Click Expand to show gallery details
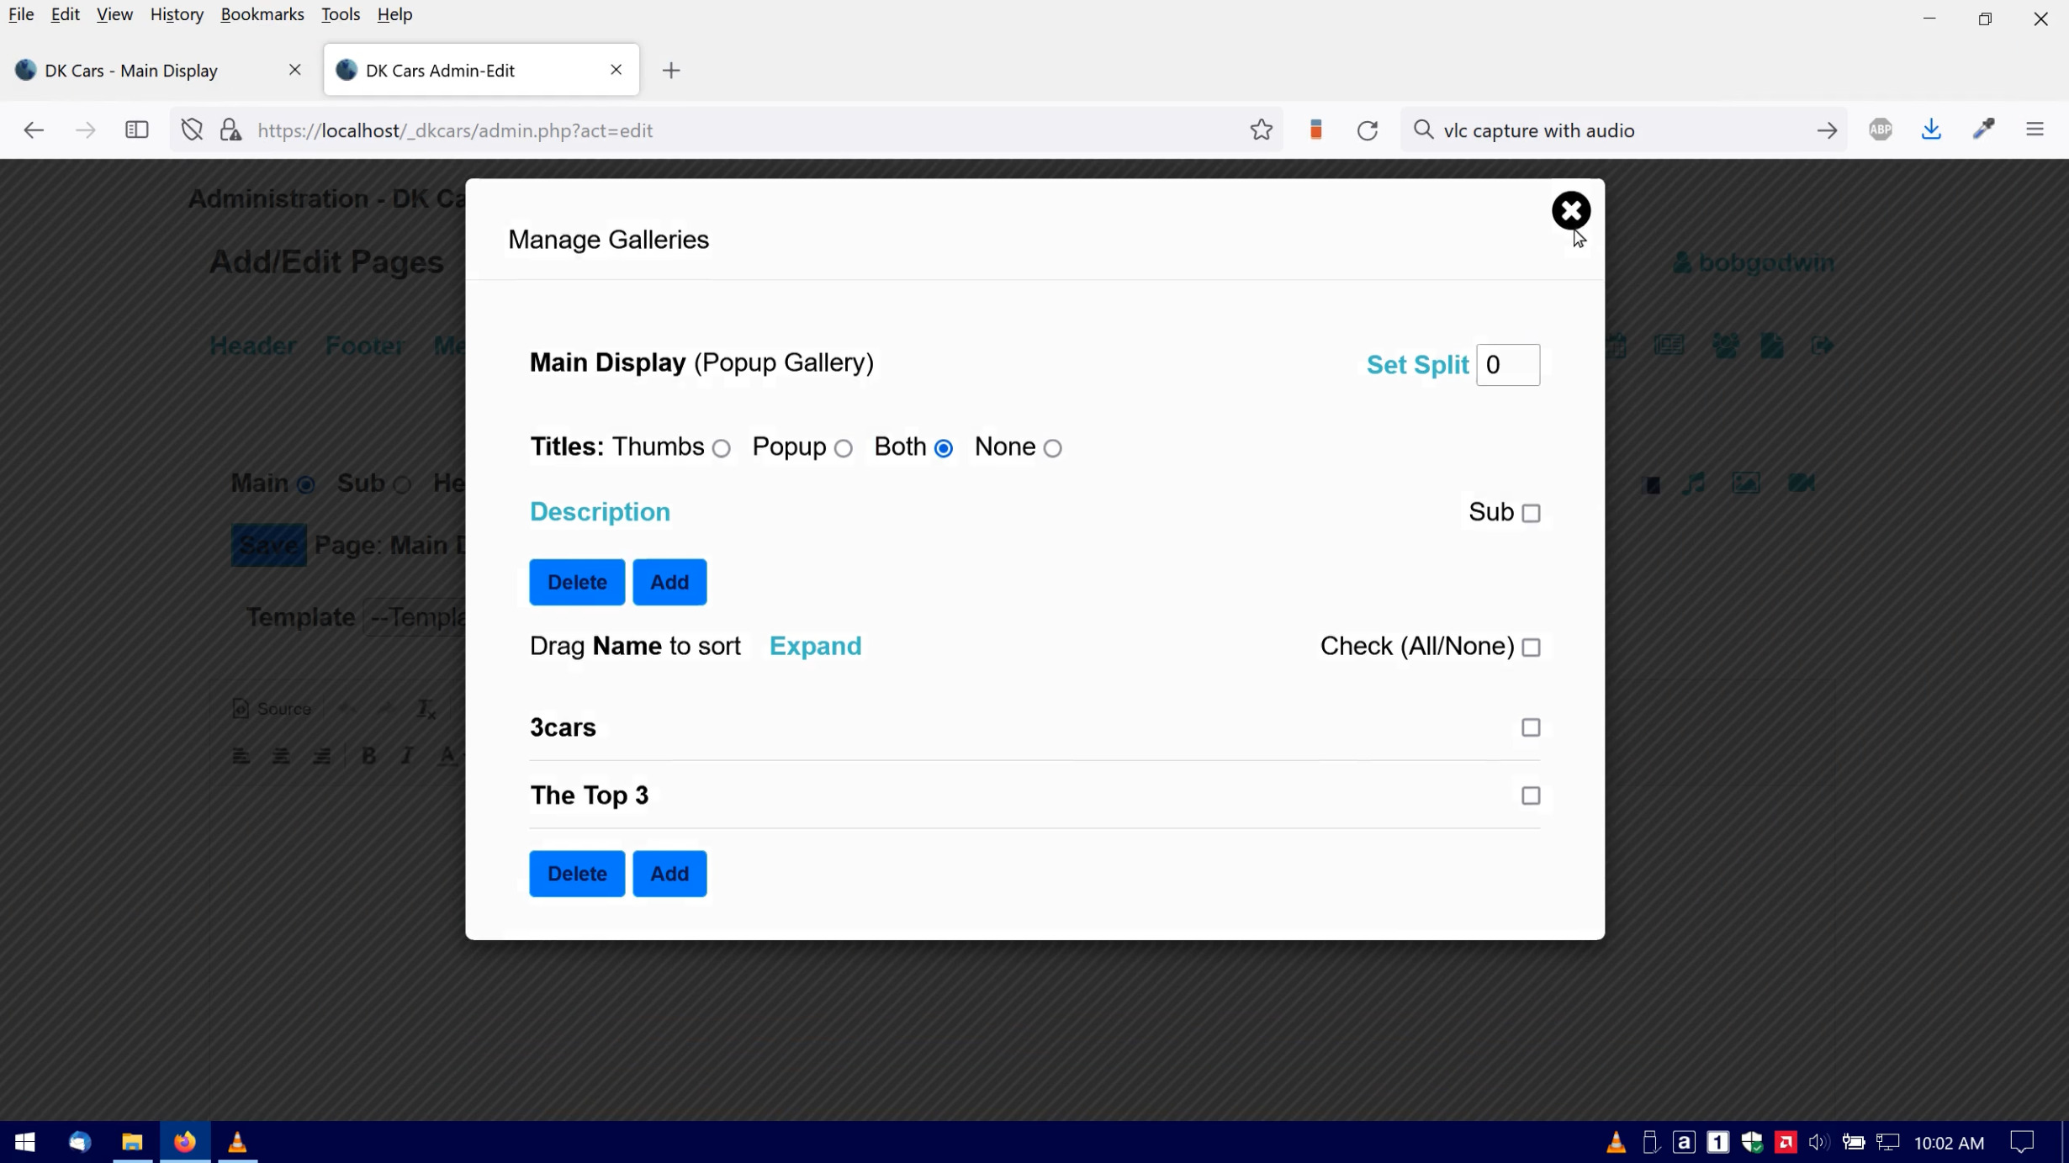This screenshot has height=1163, width=2069. point(815,646)
